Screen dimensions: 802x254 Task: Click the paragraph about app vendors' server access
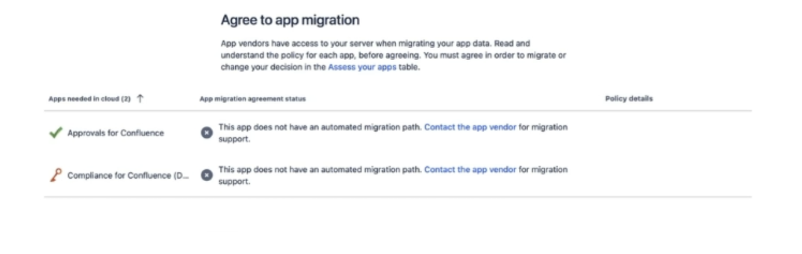pos(391,55)
